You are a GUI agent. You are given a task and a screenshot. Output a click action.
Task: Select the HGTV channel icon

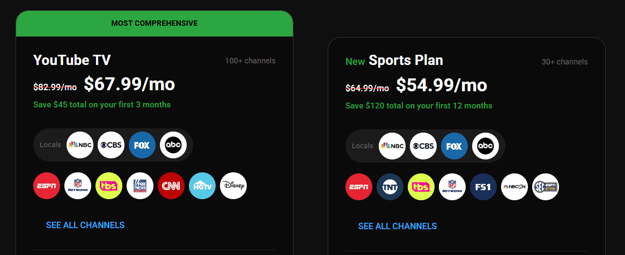coord(202,186)
